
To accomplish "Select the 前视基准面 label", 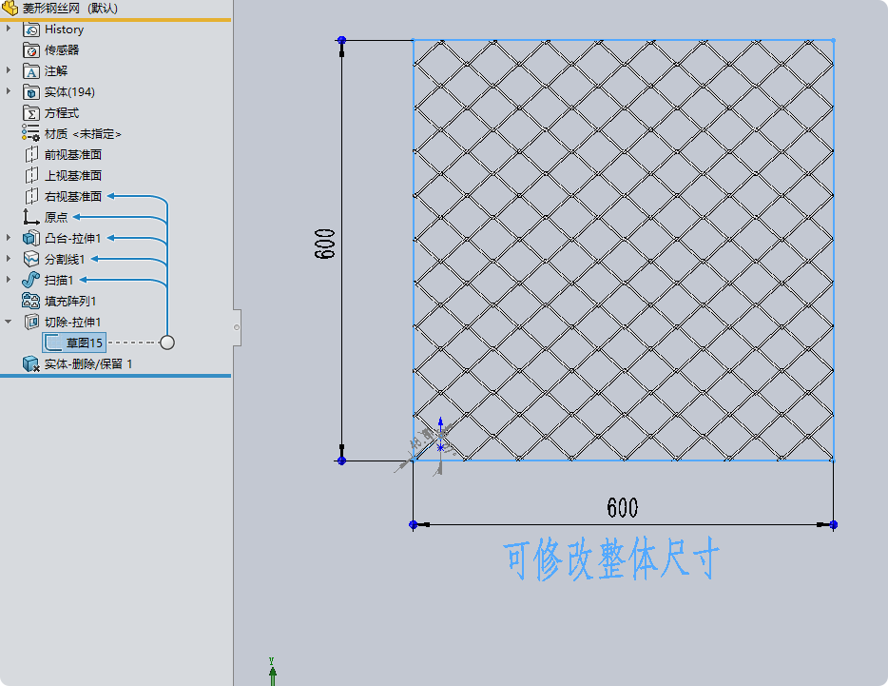I will tap(73, 155).
